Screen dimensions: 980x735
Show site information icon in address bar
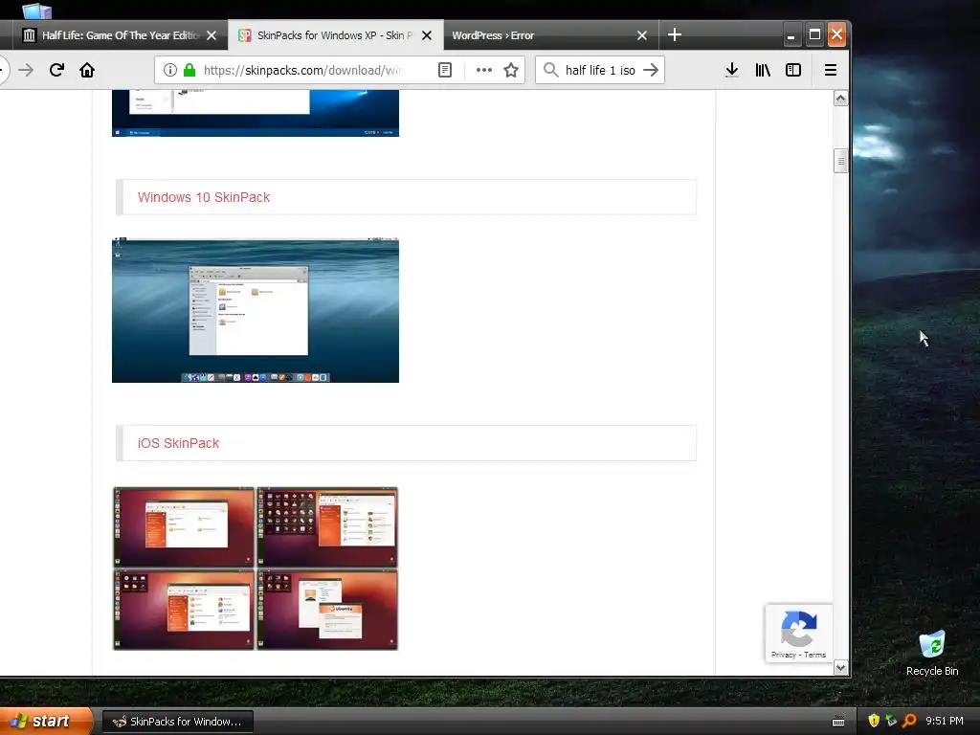(170, 70)
